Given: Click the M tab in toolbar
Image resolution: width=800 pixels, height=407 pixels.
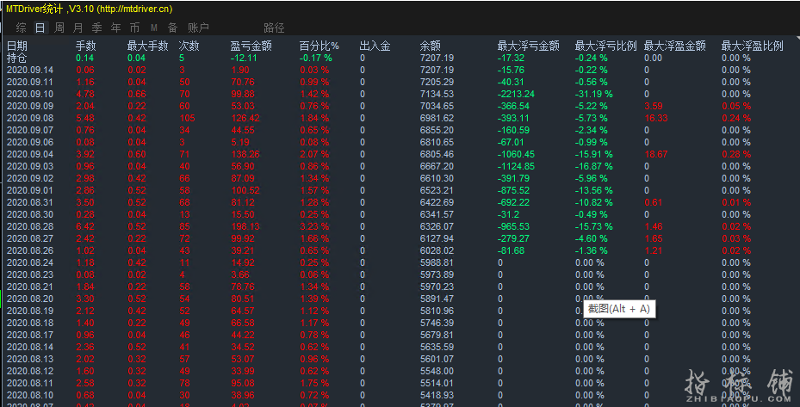Looking at the screenshot, I should [x=154, y=28].
